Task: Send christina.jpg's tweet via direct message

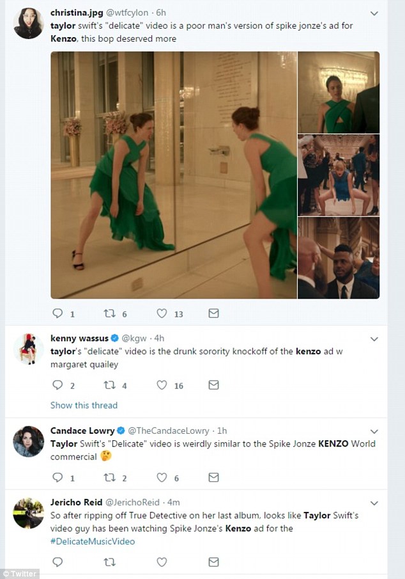Action: tap(213, 313)
